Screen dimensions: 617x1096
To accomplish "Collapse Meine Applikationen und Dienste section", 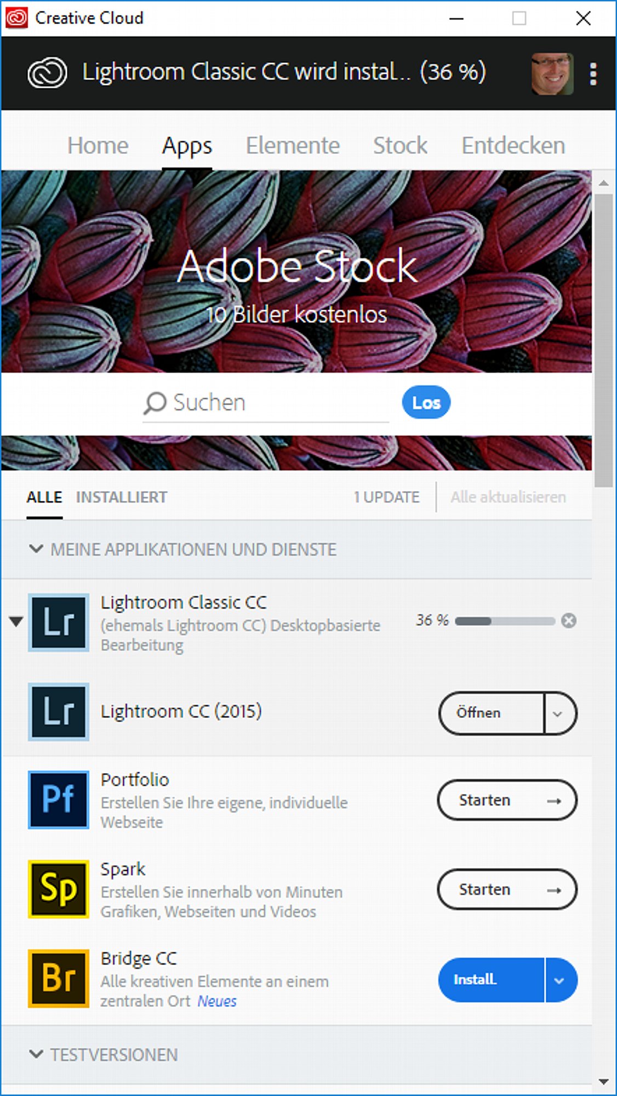I will pyautogui.click(x=36, y=549).
